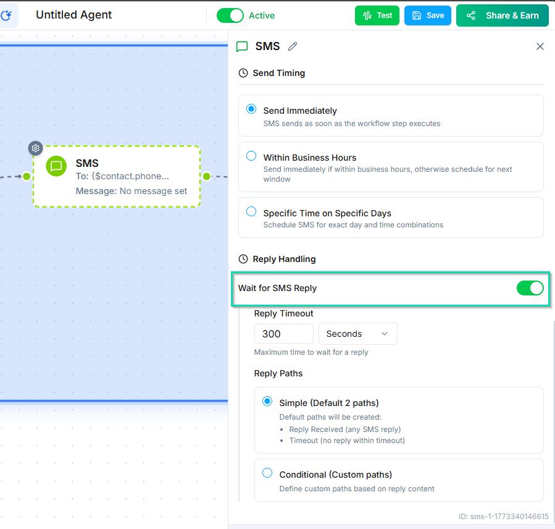Click the Reply Timeout value field
The image size is (555, 529).
pos(283,334)
